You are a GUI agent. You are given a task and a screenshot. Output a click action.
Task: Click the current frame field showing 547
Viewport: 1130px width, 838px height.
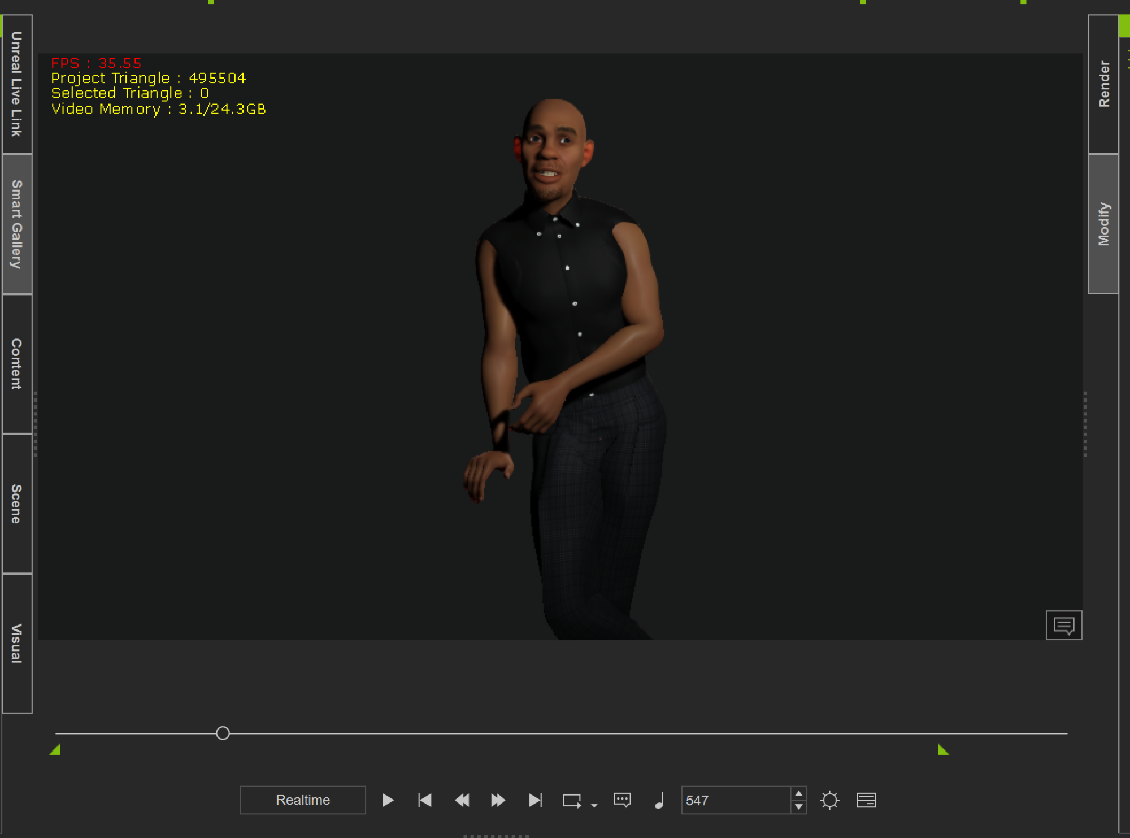point(736,800)
